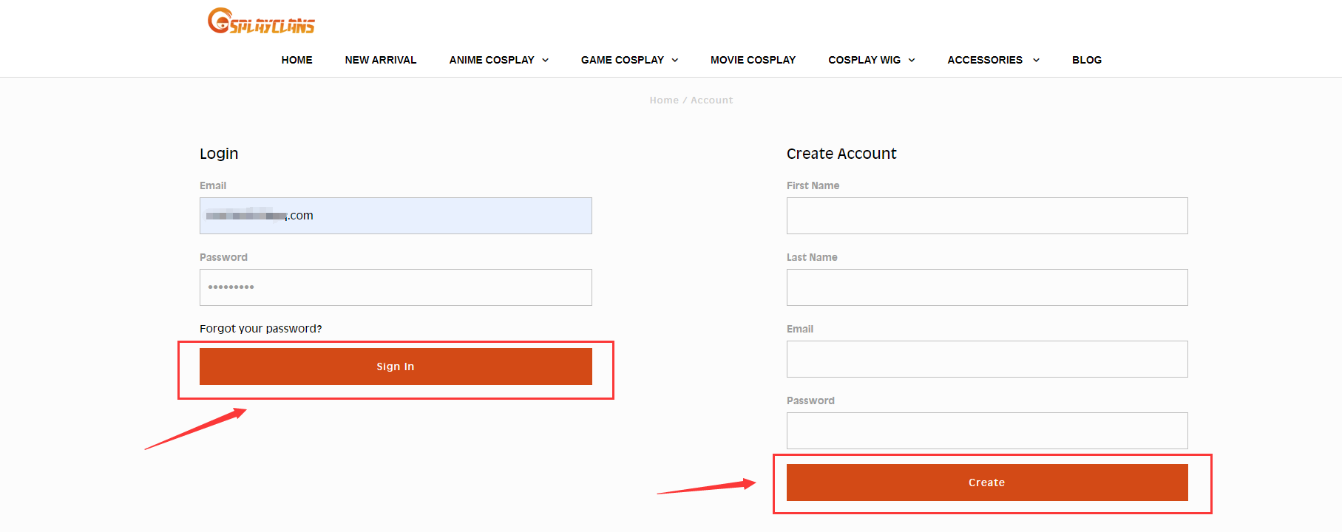Open the Movie Cosplay menu

point(753,60)
